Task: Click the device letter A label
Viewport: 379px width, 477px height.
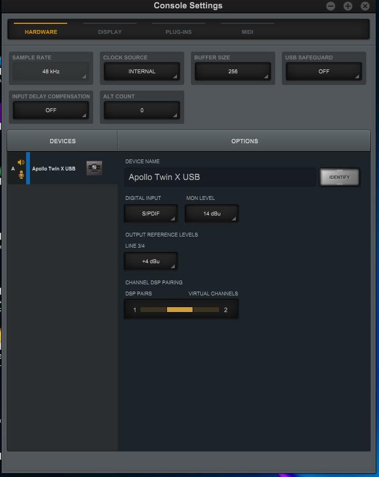Action: click(13, 168)
